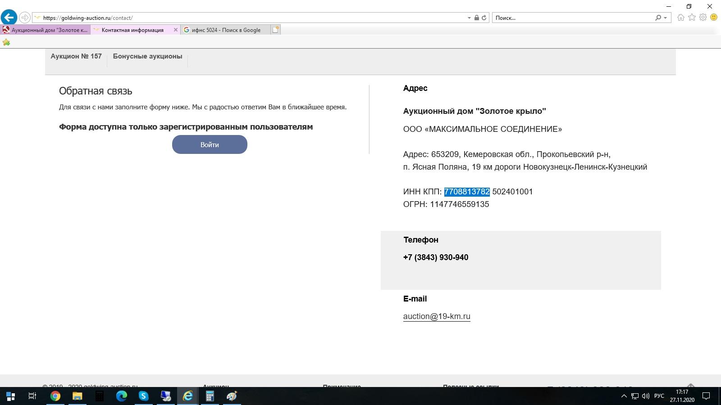Image resolution: width=721 pixels, height=405 pixels.
Task: Show hidden system tray icons chevron
Action: coord(624,396)
